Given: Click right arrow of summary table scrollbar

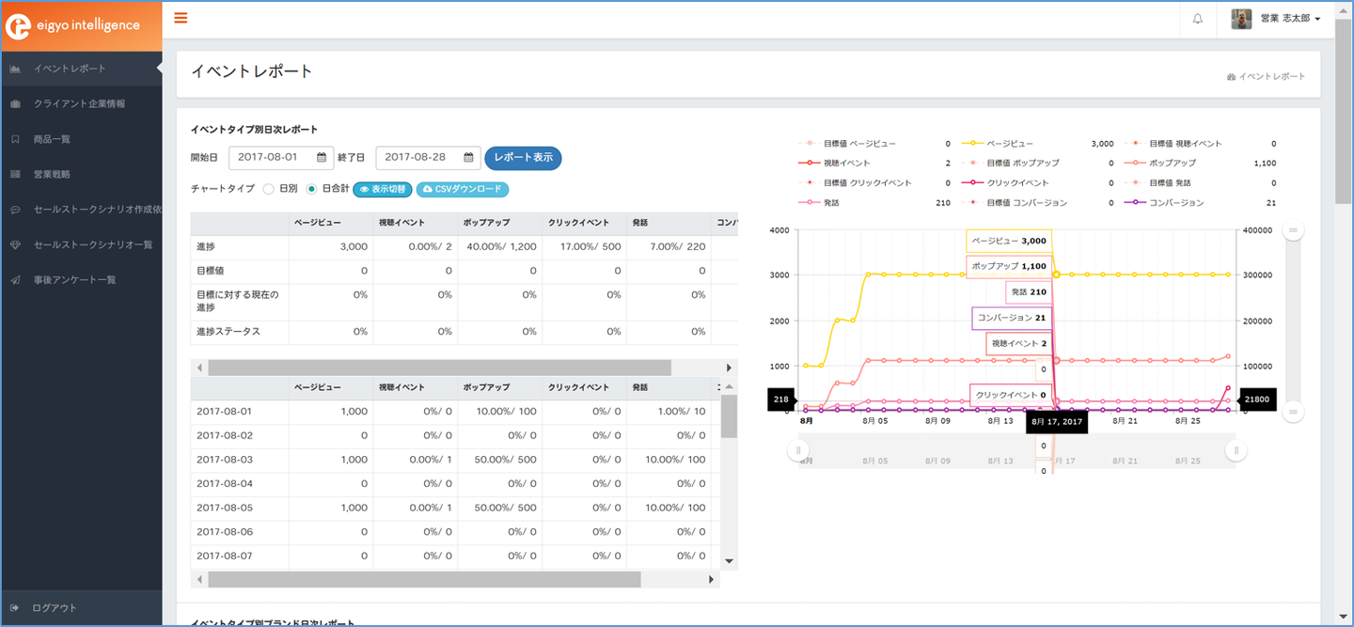Looking at the screenshot, I should click(x=728, y=368).
